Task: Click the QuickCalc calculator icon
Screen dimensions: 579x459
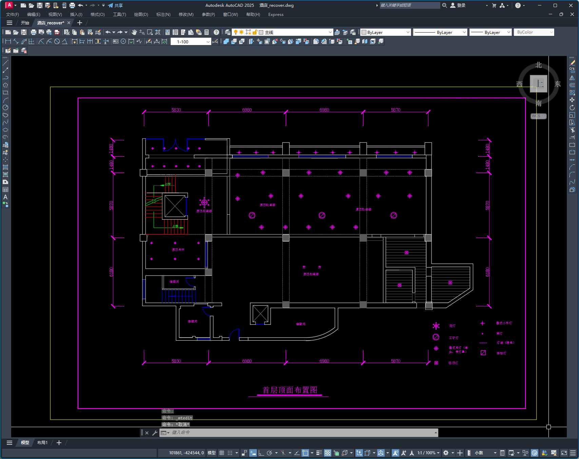Action: [207, 32]
